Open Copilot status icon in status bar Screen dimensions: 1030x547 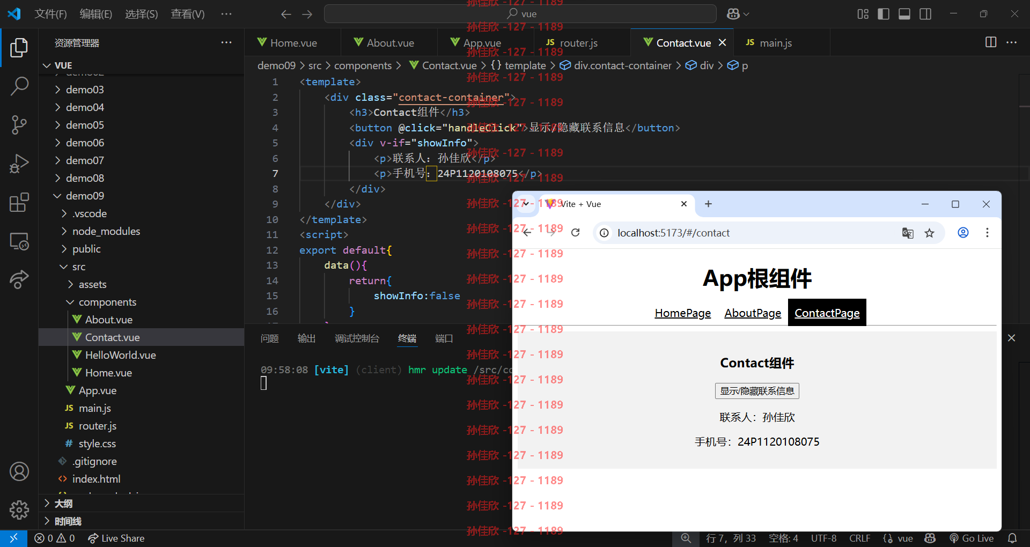(x=930, y=538)
